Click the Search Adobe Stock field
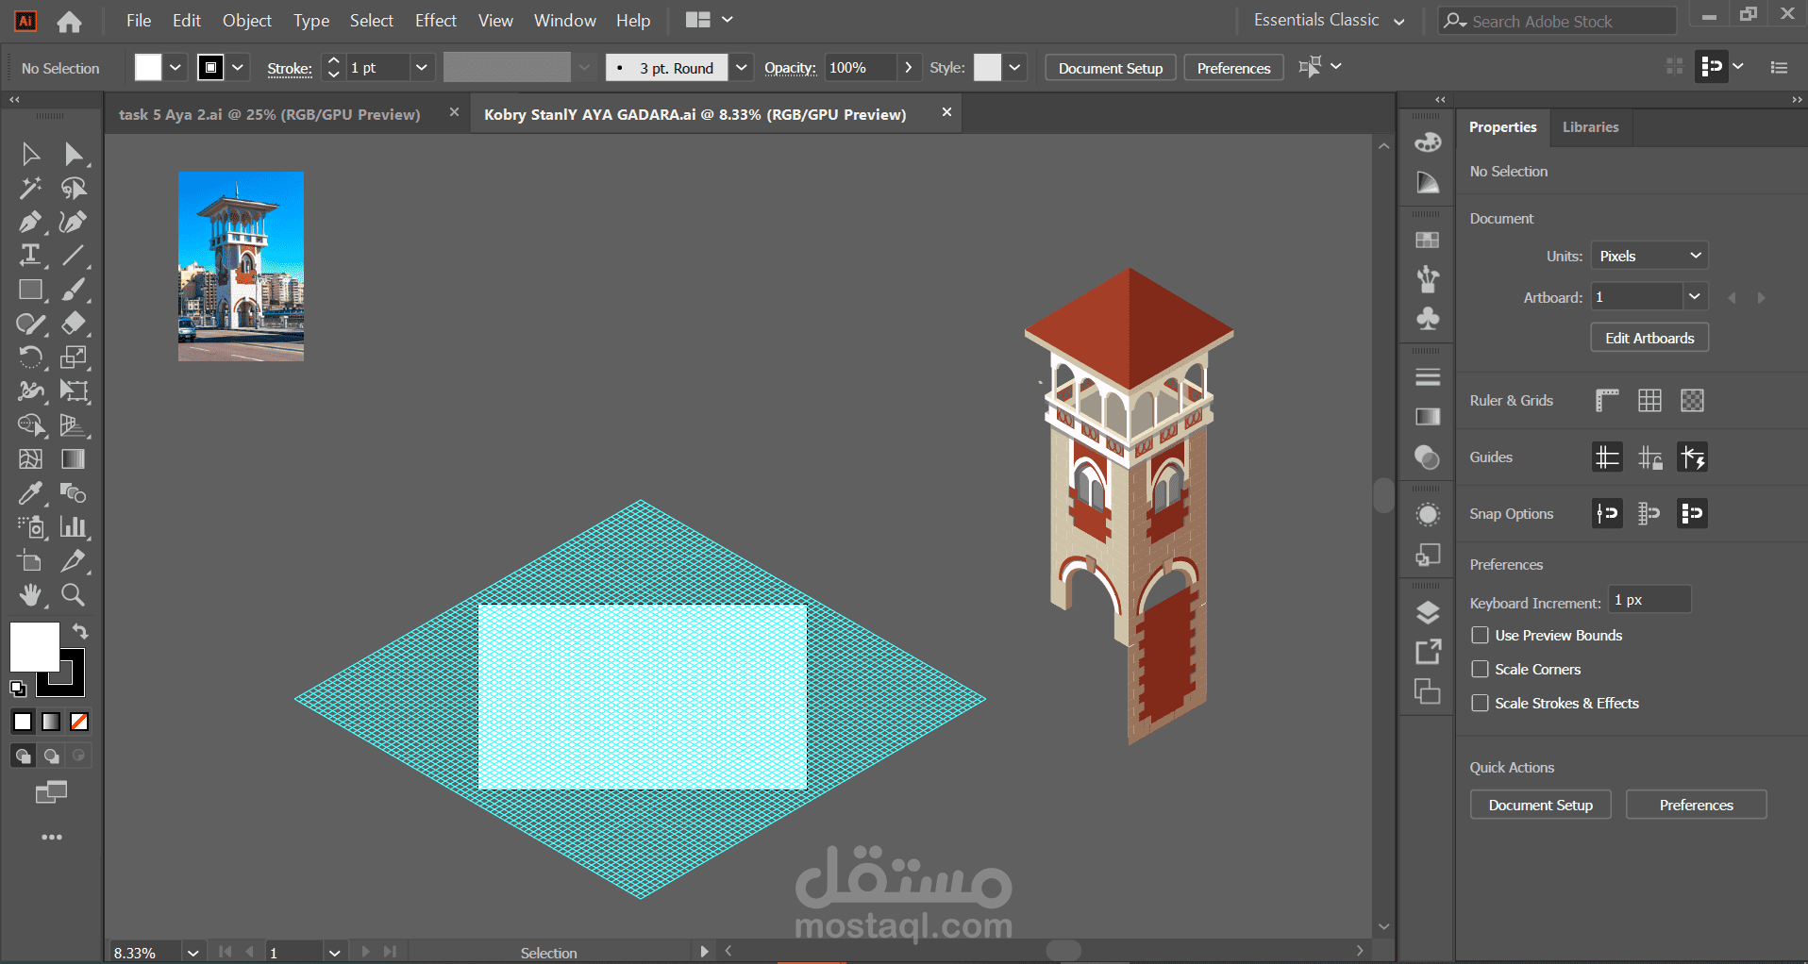The height and width of the screenshot is (964, 1808). tap(1557, 21)
